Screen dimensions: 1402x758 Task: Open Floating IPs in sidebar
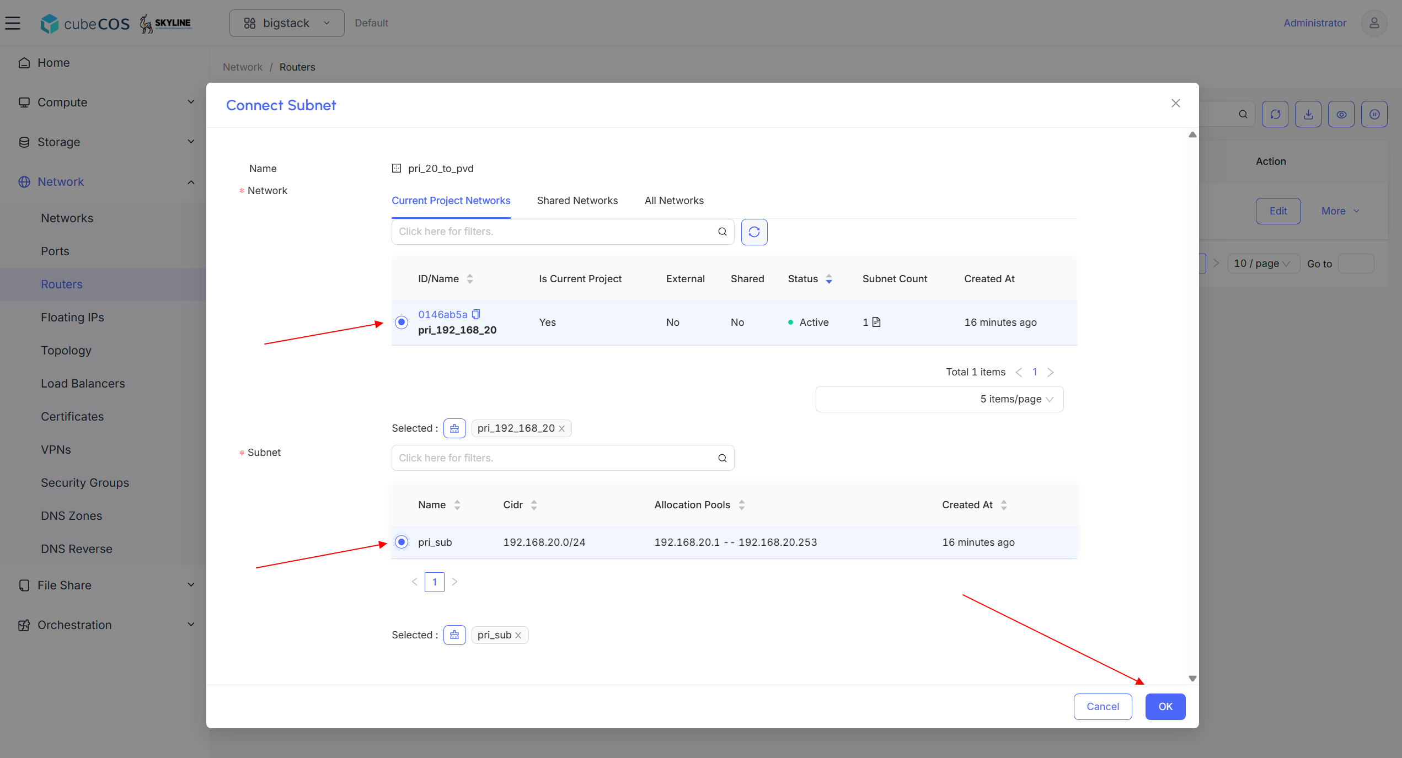[x=72, y=318]
